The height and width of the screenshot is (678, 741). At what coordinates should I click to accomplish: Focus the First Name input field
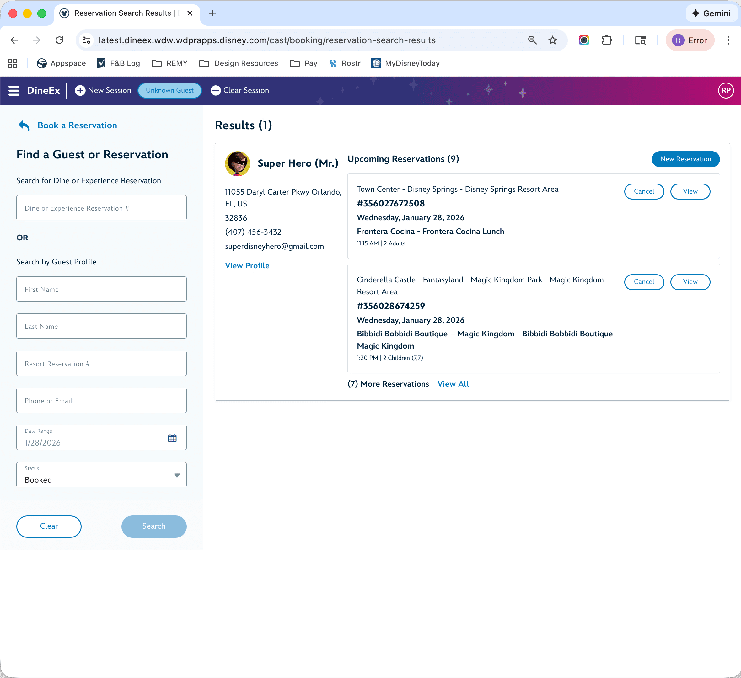101,289
